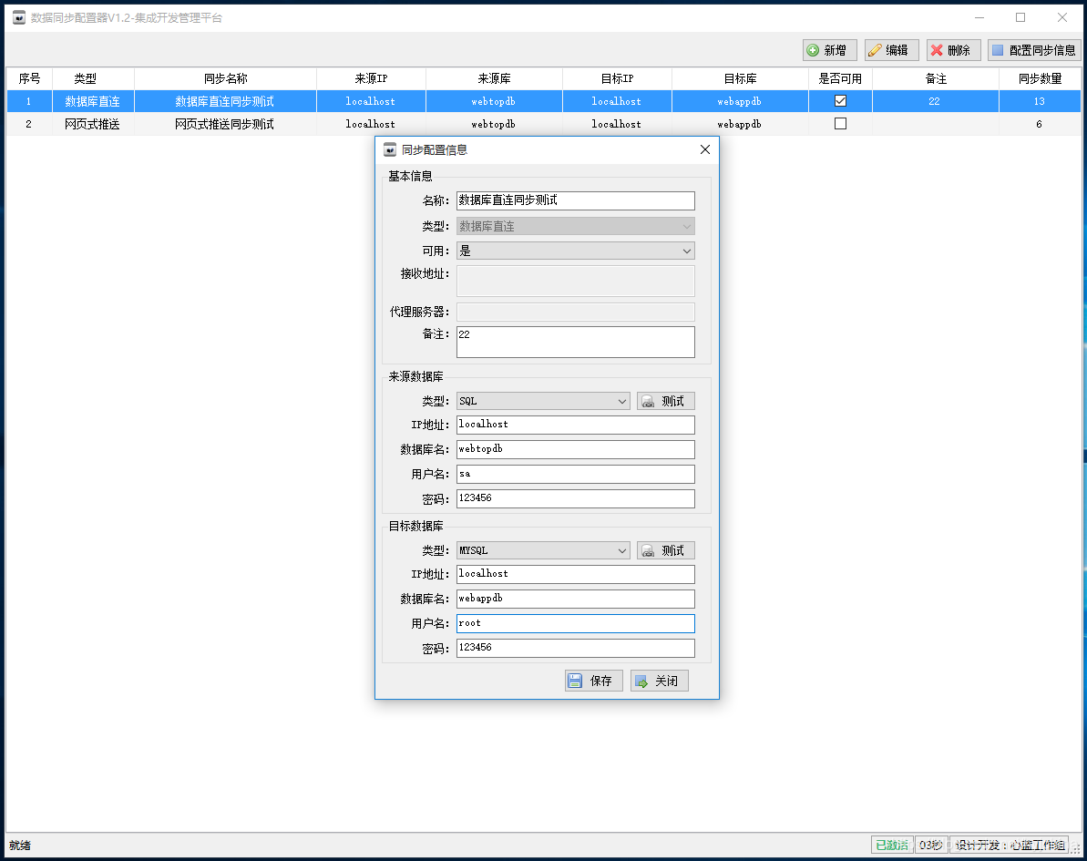Screen dimensions: 1087x861
Task: Click the target 数据库名 field webappdb
Action: click(575, 599)
